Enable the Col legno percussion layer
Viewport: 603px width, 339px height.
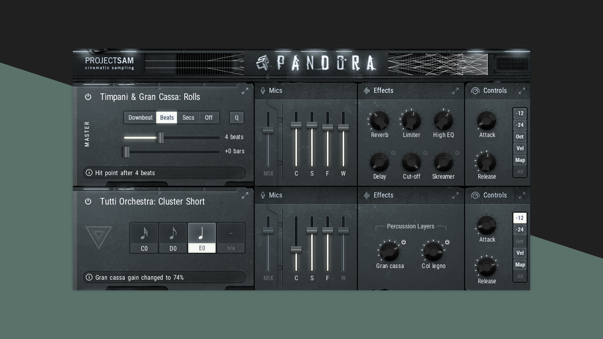(447, 242)
